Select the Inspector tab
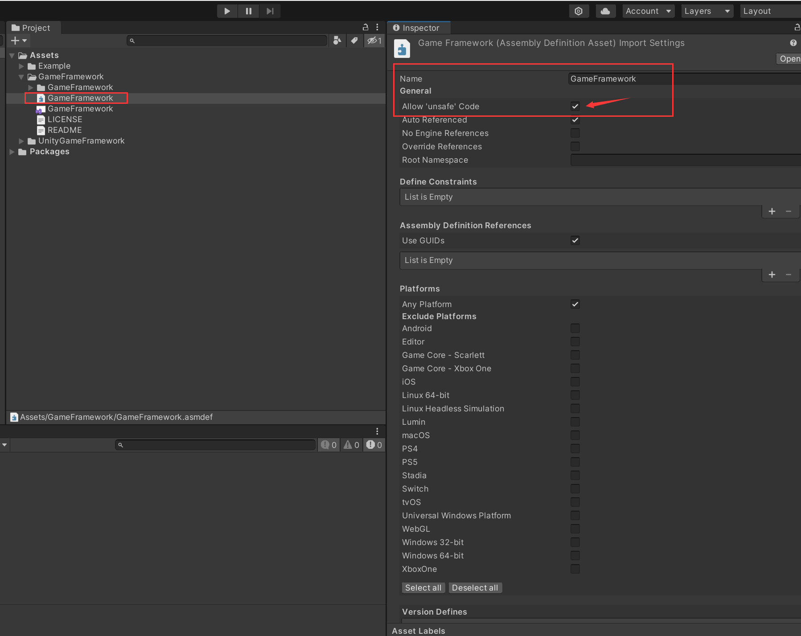The height and width of the screenshot is (636, 801). (x=418, y=28)
